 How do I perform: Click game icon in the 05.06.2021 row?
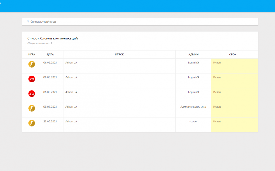point(32,108)
